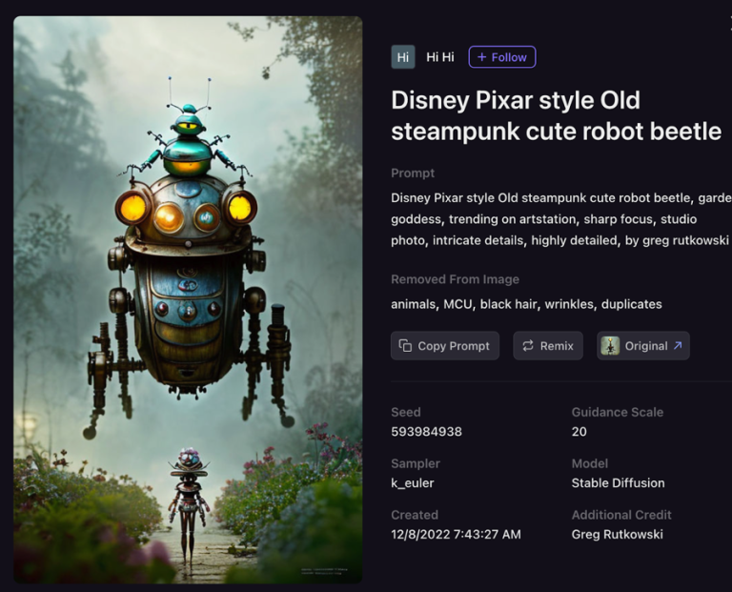
Task: Select the image title heading text
Action: coord(556,115)
